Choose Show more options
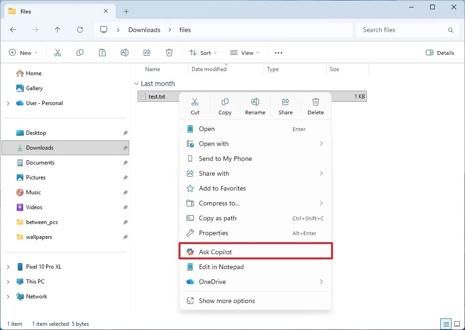The width and height of the screenshot is (465, 330). 226,301
